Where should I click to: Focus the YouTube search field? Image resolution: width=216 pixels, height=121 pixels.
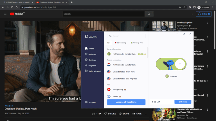click(103, 14)
